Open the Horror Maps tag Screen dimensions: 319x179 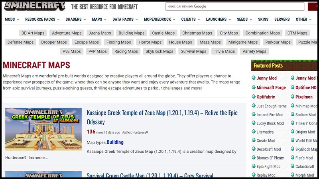(x=150, y=42)
